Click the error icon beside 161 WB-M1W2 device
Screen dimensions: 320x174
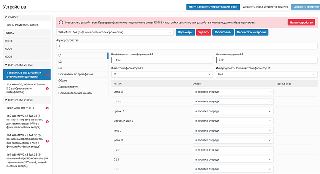click(x=47, y=141)
